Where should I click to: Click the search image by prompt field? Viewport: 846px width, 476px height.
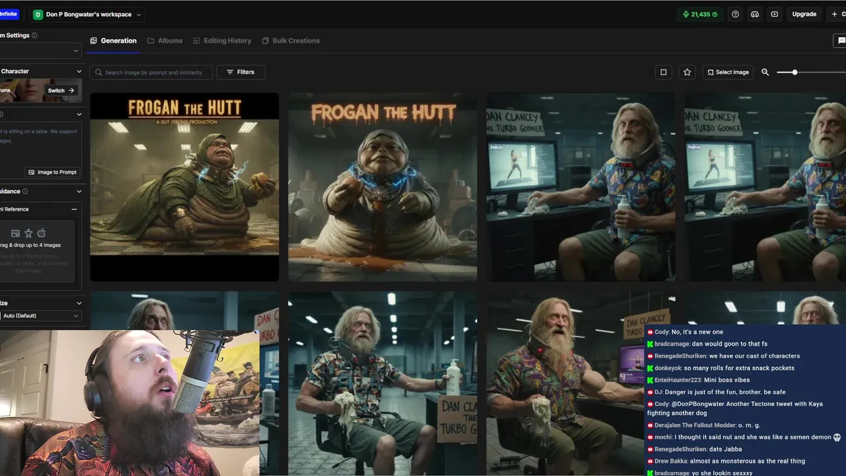pos(151,72)
